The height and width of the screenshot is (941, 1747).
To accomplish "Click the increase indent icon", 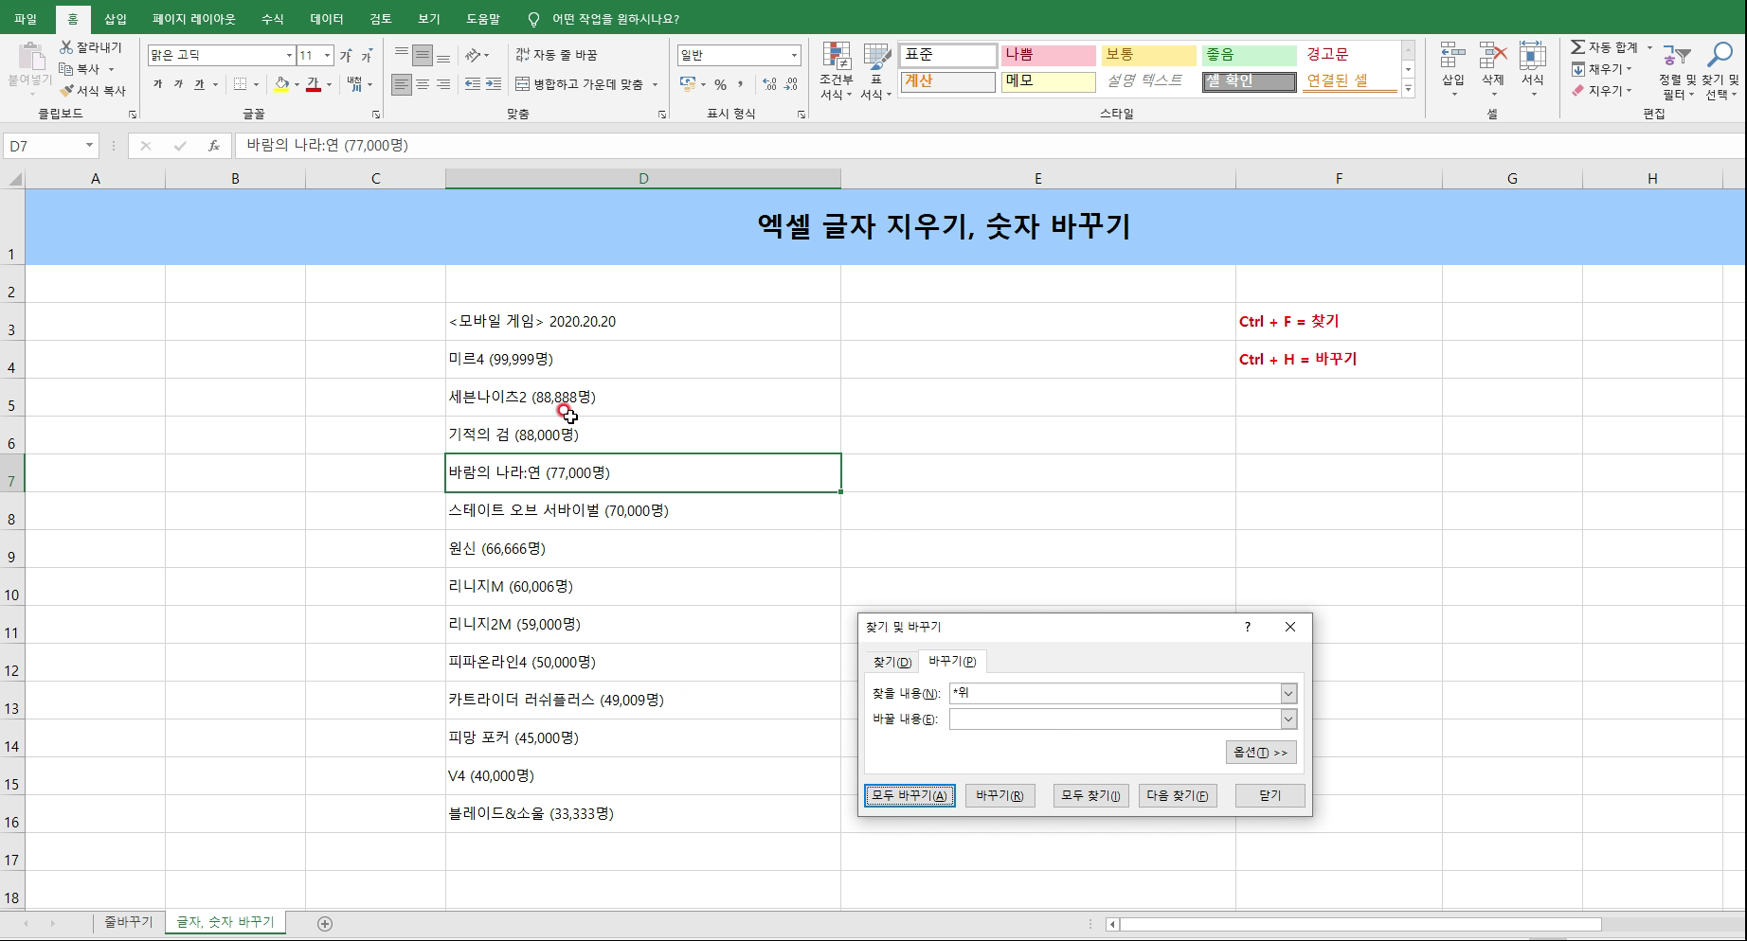I will (x=494, y=84).
